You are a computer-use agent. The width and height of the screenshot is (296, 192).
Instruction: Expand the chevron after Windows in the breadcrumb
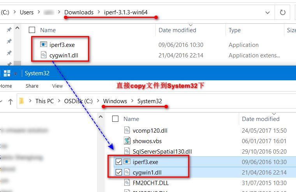point(132,101)
